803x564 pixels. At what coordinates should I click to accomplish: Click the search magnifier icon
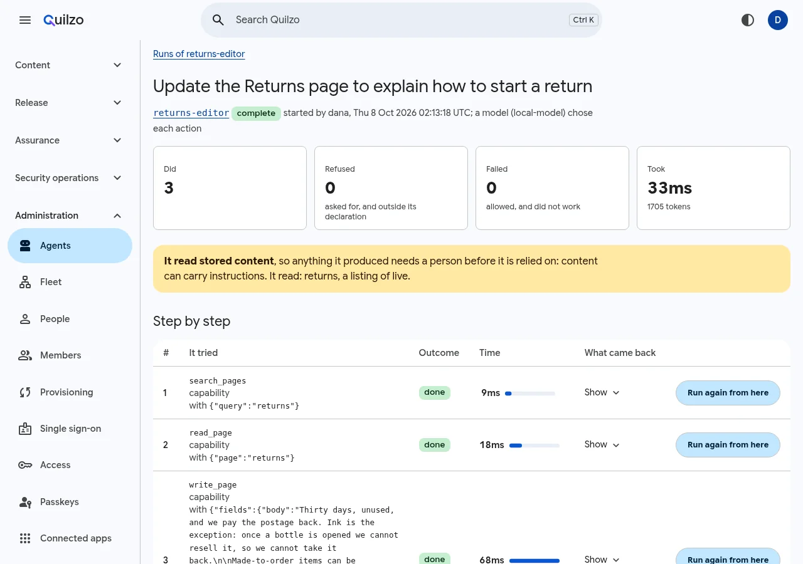pyautogui.click(x=218, y=20)
